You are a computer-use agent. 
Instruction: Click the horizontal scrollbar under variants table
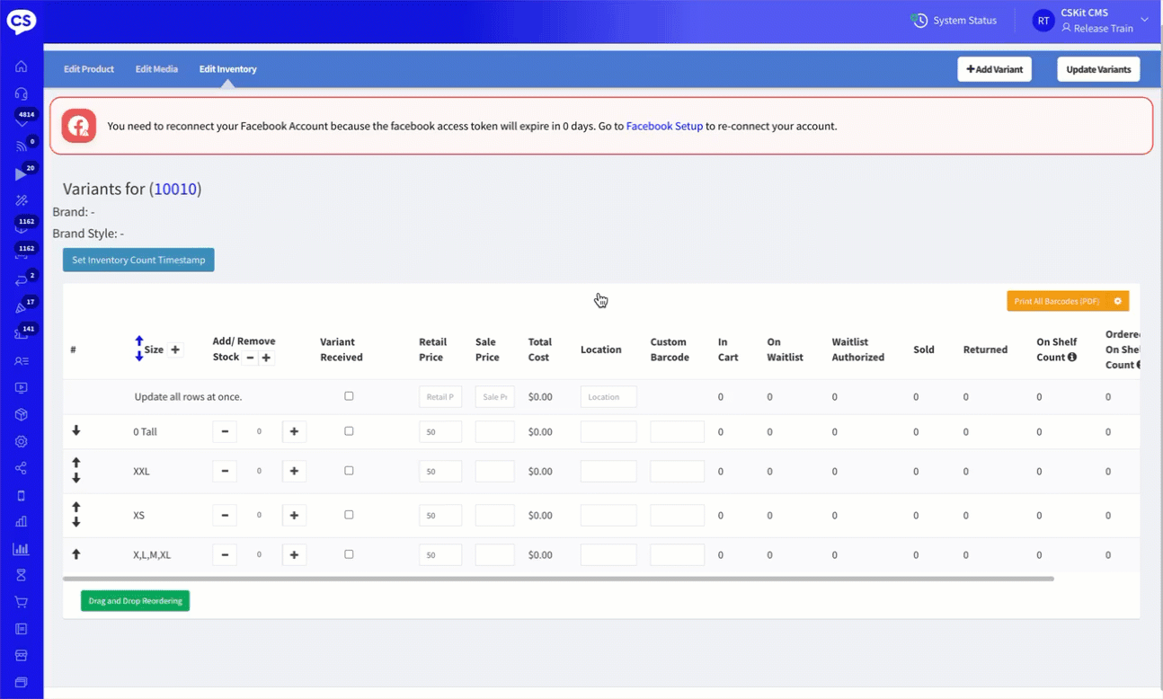click(557, 579)
